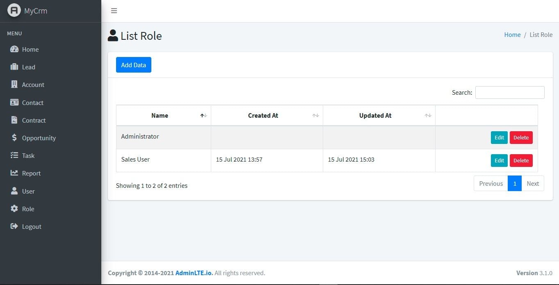Open Home in the sidebar menu
This screenshot has height=285, width=559.
pos(50,49)
